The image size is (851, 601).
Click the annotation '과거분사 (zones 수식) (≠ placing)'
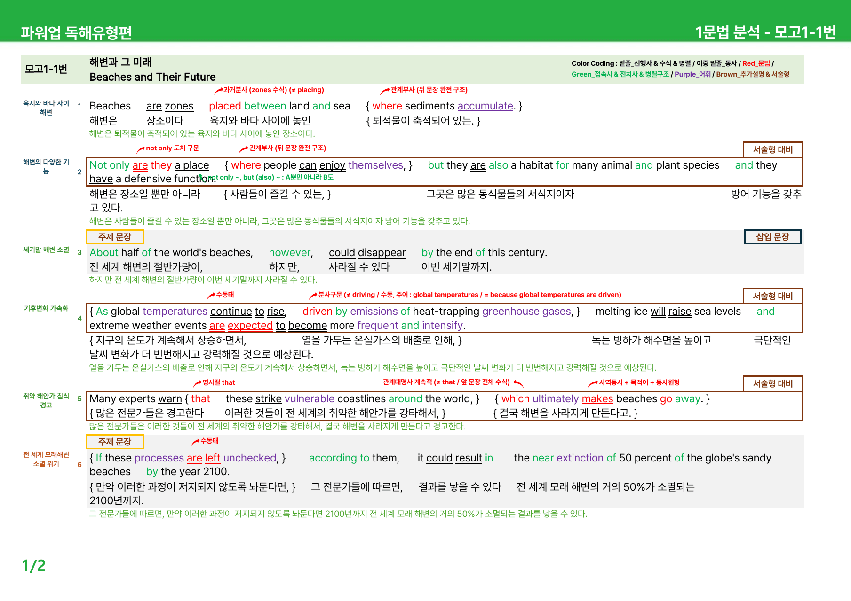[273, 90]
